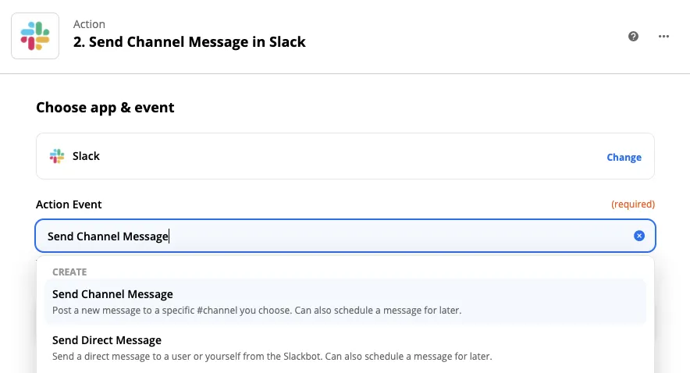Click the "Action" label above the title
This screenshot has width=690, height=373.
(89, 24)
